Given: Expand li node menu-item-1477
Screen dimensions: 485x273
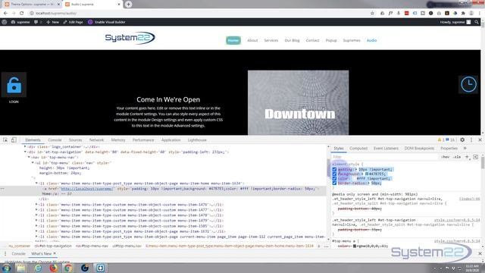Looking at the screenshot, I should (36, 210).
